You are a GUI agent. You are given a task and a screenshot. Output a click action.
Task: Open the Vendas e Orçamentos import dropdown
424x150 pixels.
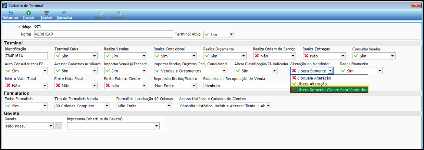[224, 71]
